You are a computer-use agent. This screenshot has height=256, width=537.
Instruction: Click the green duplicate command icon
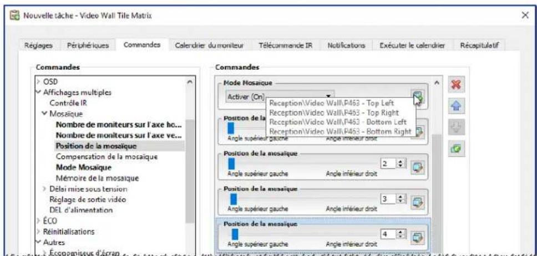pyautogui.click(x=457, y=149)
